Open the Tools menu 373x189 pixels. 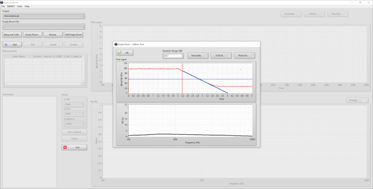(20, 6)
